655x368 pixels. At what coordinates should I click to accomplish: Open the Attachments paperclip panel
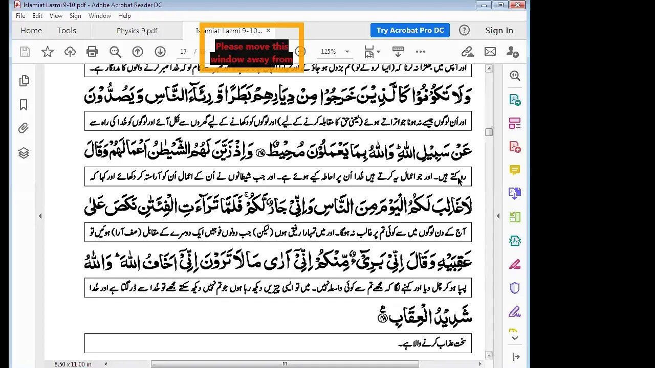point(24,129)
